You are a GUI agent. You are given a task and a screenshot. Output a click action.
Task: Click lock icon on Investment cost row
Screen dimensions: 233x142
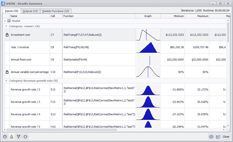tap(7, 35)
